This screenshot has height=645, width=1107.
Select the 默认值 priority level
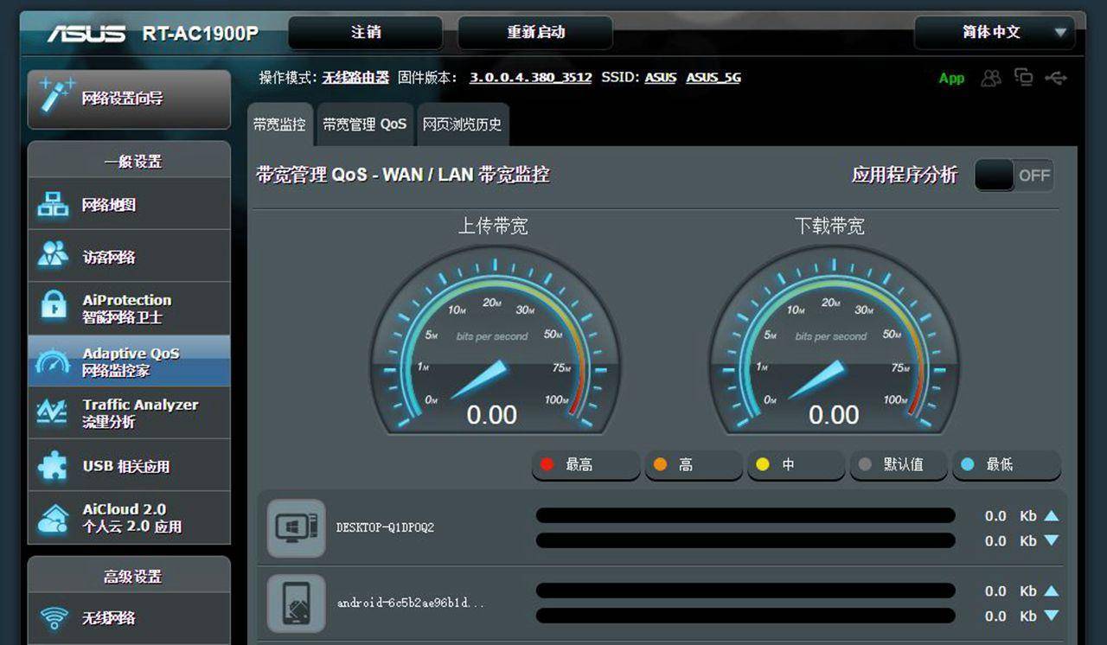click(898, 464)
